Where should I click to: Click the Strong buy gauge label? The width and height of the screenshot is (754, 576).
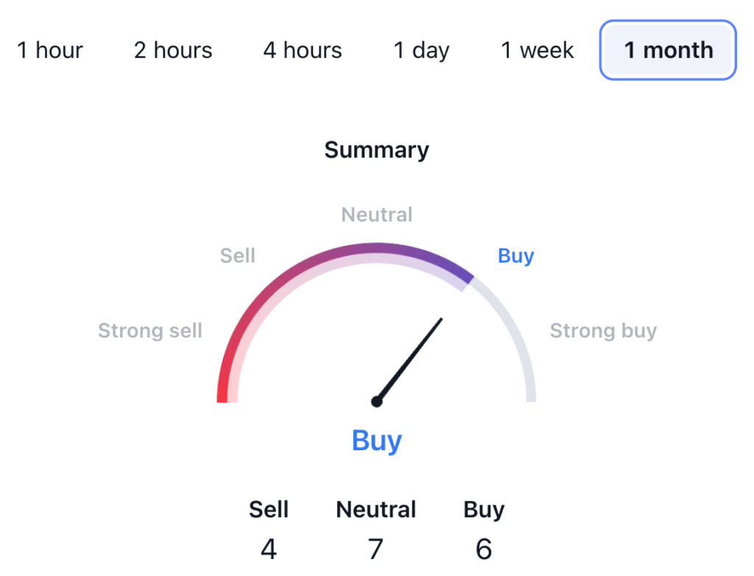click(x=603, y=331)
